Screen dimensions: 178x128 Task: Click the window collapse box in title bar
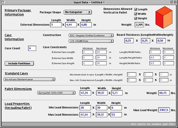point(175,2)
